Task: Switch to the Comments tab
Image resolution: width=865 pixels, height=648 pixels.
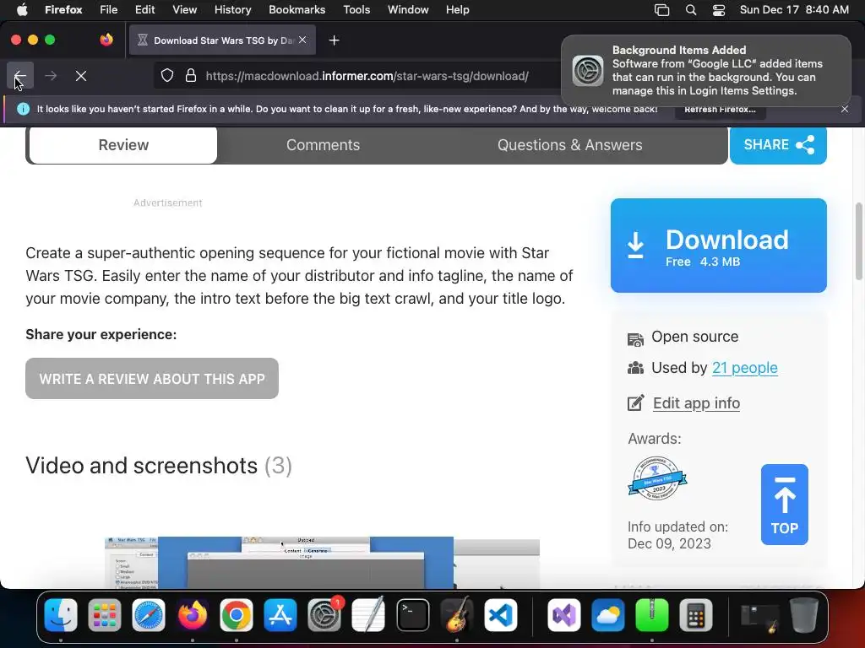Action: pyautogui.click(x=323, y=145)
